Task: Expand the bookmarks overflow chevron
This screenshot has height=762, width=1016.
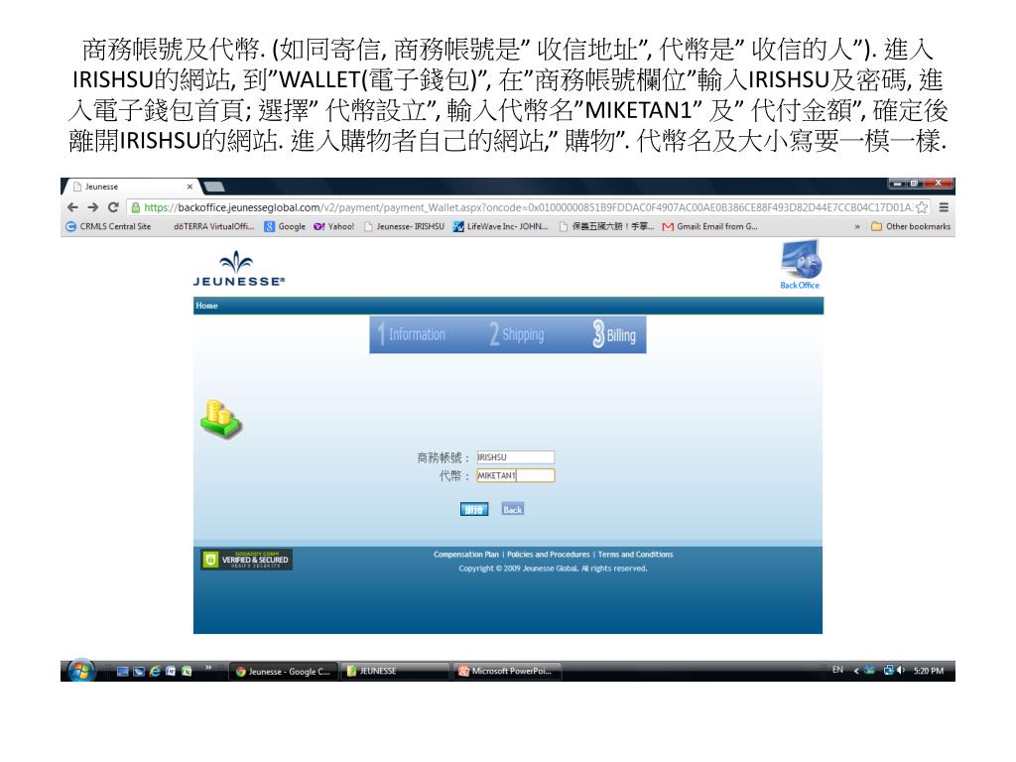Action: pos(857,227)
